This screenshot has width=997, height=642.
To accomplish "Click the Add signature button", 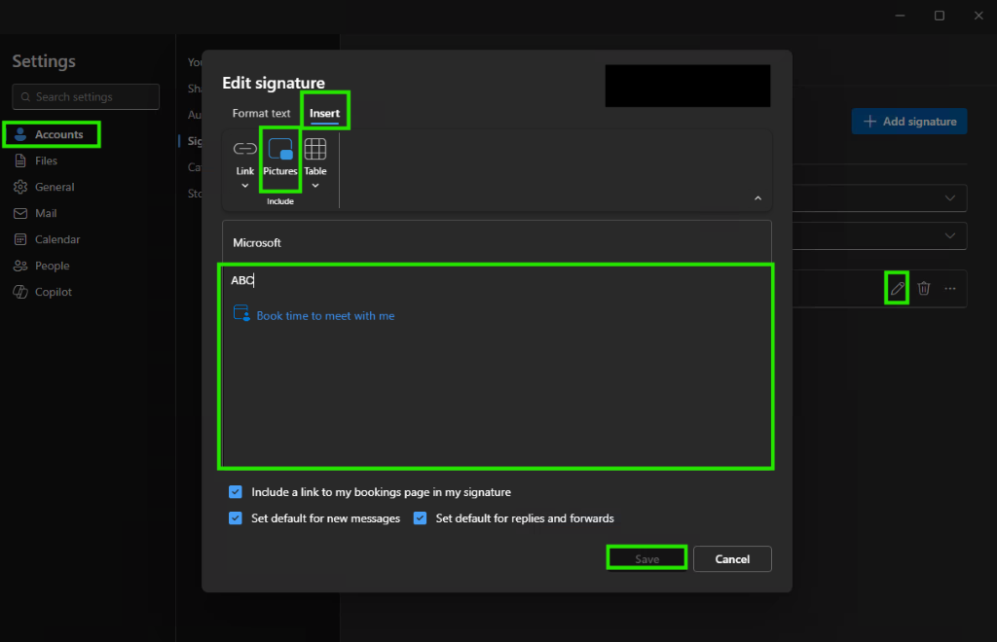I will click(x=909, y=122).
